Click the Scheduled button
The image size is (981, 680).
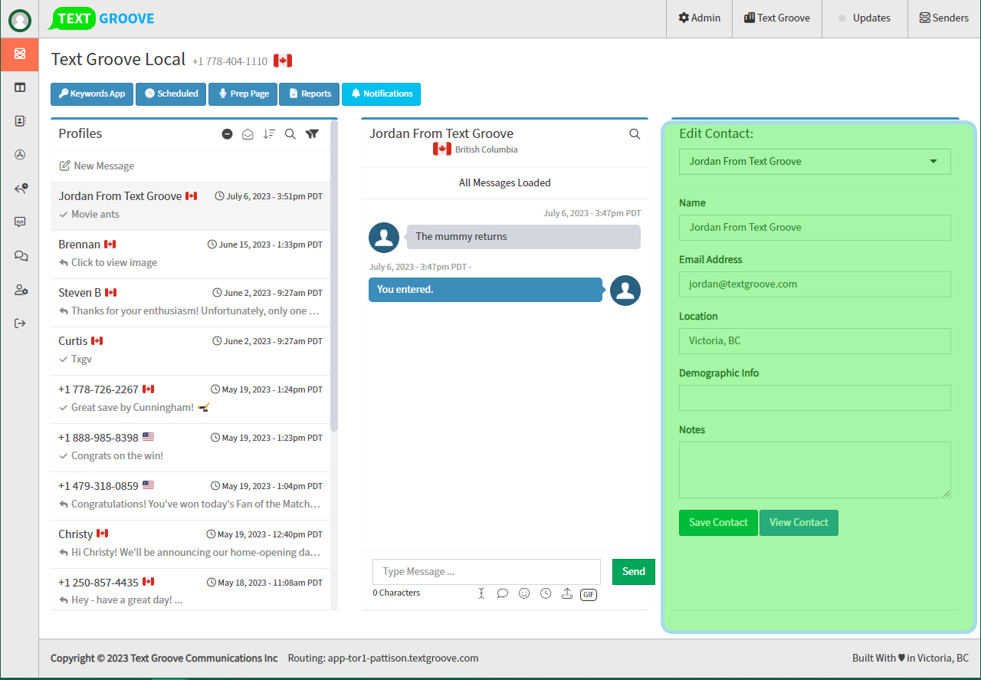172,94
